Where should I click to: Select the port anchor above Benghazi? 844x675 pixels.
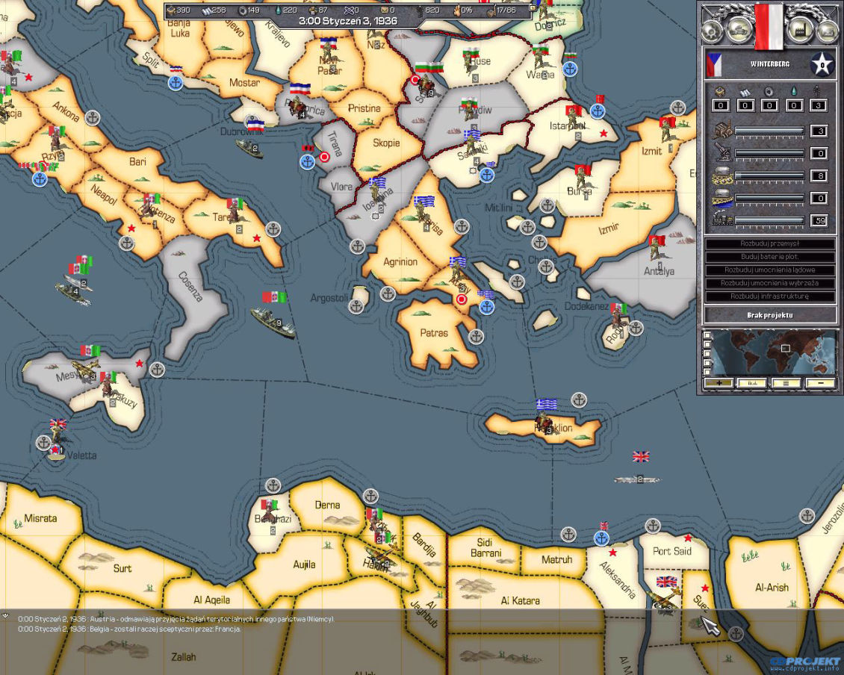(x=273, y=485)
